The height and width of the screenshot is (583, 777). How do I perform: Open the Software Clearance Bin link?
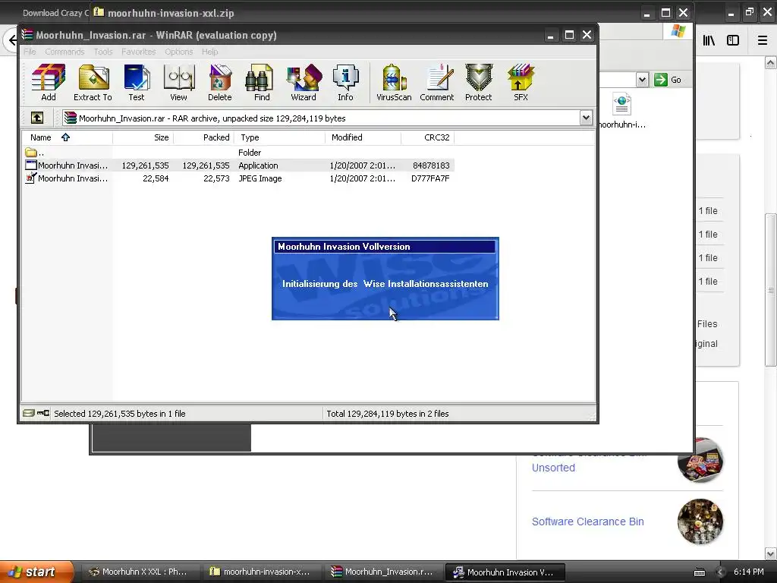pos(588,522)
